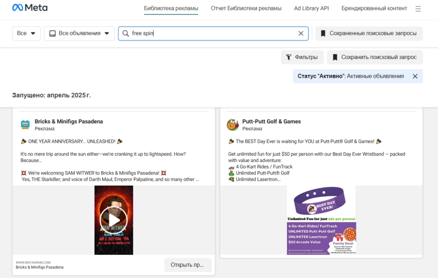This screenshot has height=278, width=438.
Task: Remove the Статус Активно filter chip
Action: (415, 76)
